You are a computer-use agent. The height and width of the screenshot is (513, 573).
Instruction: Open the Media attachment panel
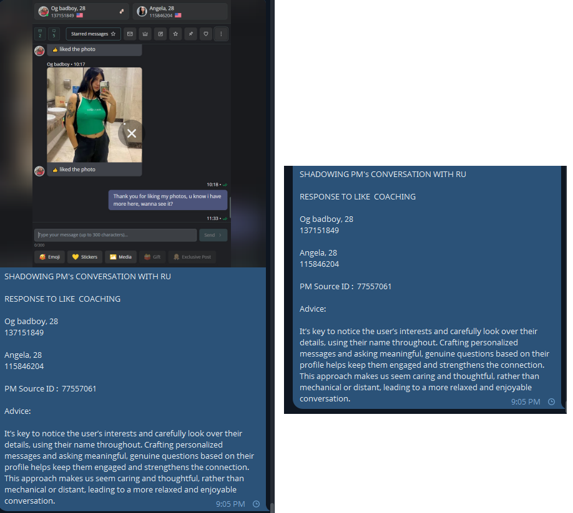click(121, 257)
